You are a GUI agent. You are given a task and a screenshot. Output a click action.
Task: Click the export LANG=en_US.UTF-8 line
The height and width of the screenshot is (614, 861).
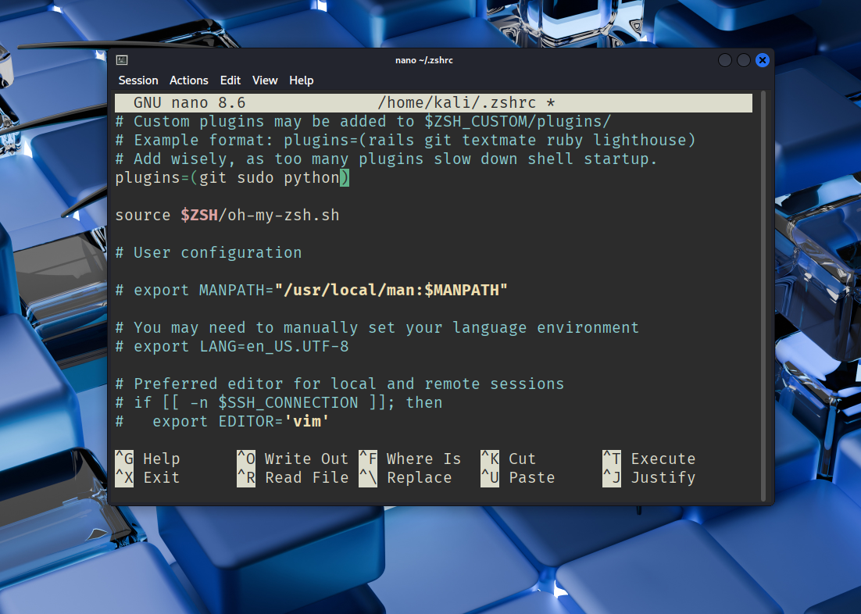[232, 347]
